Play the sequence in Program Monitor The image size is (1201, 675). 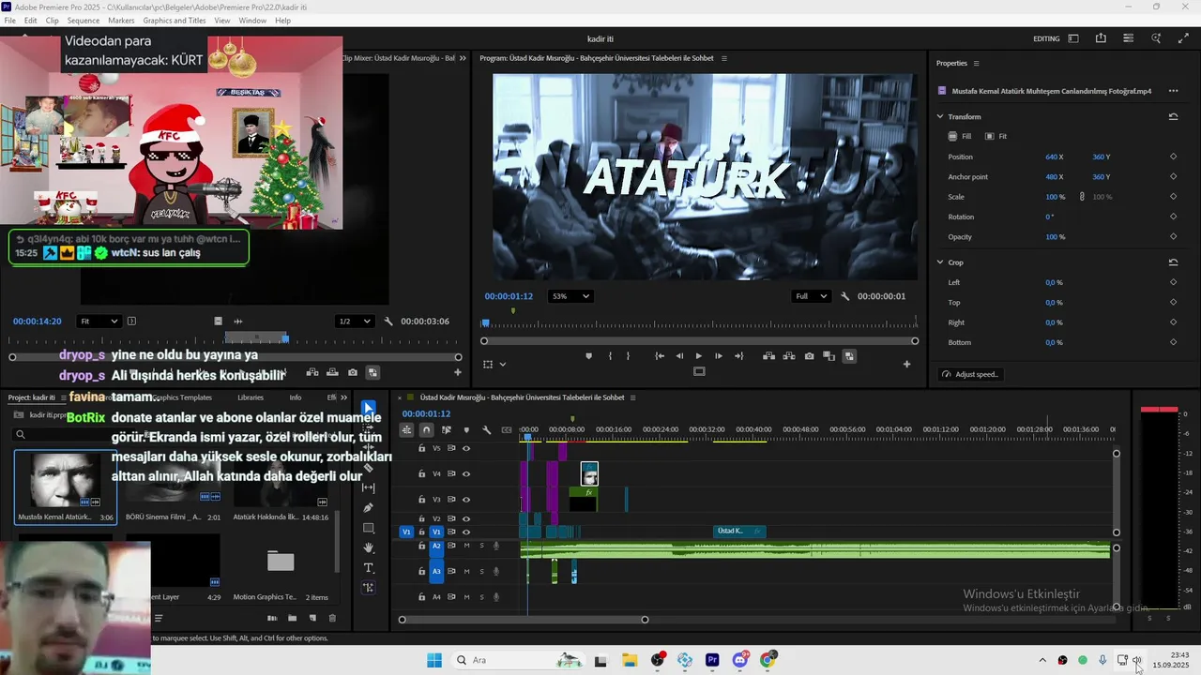pos(699,356)
